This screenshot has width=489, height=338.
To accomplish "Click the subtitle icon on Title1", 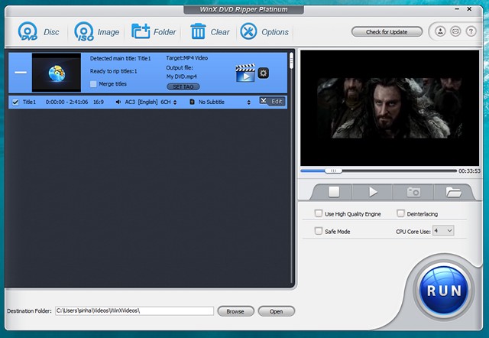I will point(192,102).
